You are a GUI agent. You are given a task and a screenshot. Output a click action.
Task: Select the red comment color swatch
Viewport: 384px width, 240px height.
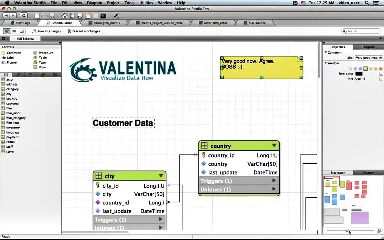coord(381,69)
